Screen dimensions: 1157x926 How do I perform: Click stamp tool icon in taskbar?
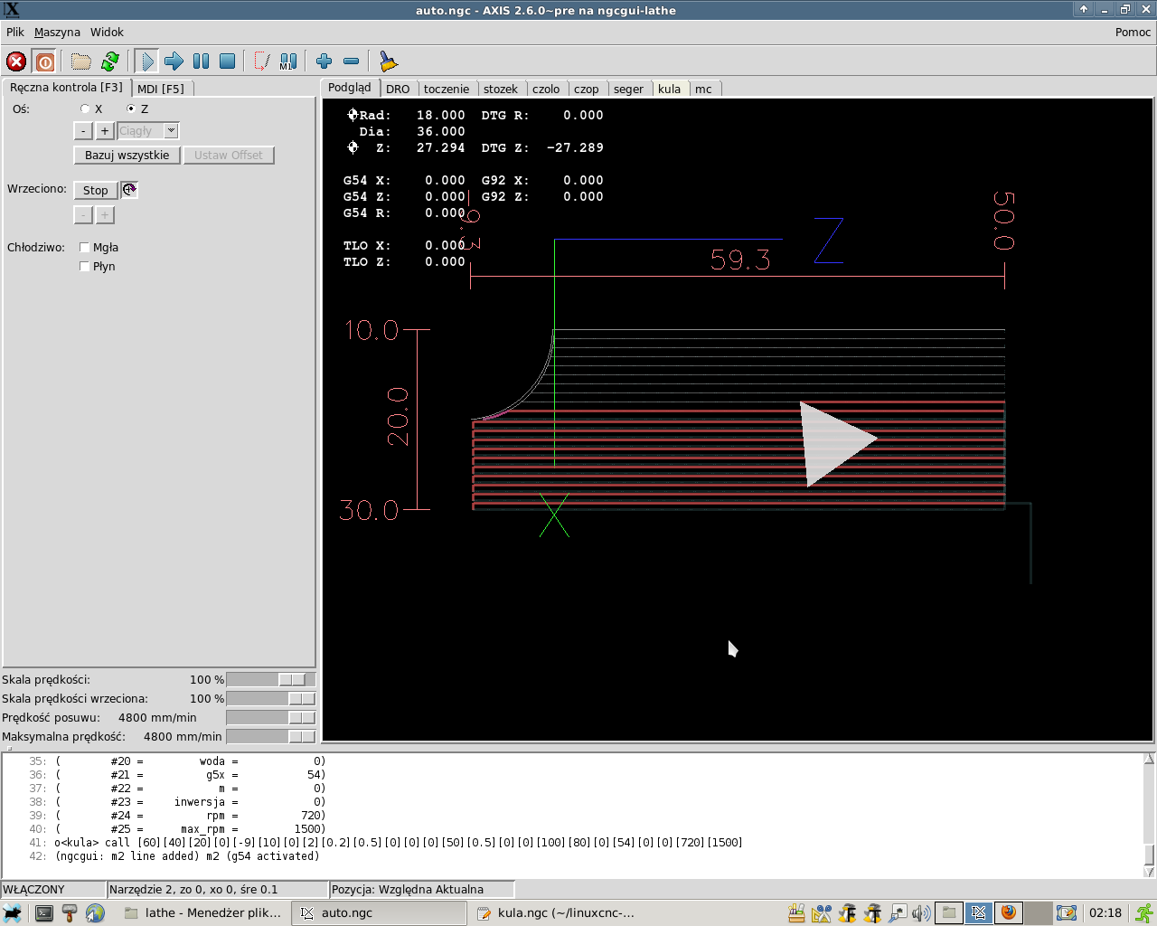(x=70, y=913)
